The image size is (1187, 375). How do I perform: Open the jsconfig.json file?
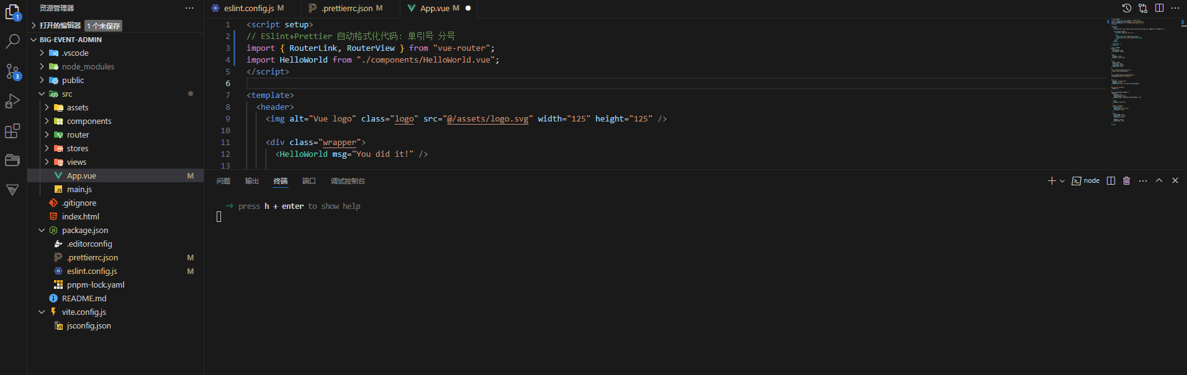[x=115, y=326]
